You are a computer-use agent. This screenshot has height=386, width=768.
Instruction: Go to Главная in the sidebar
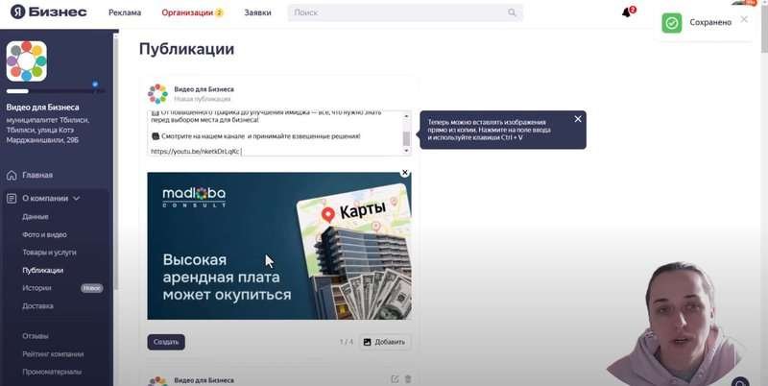tap(37, 176)
